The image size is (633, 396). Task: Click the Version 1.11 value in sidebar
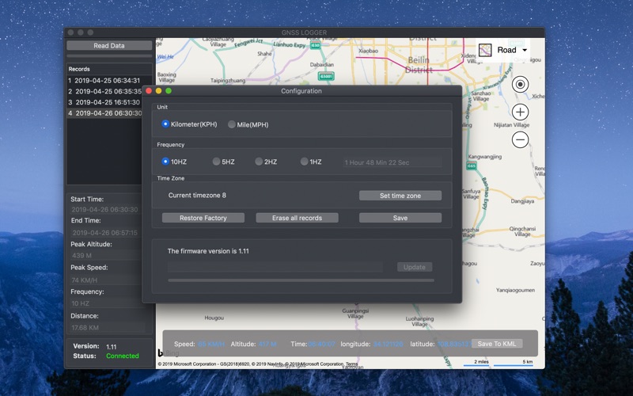tap(111, 347)
